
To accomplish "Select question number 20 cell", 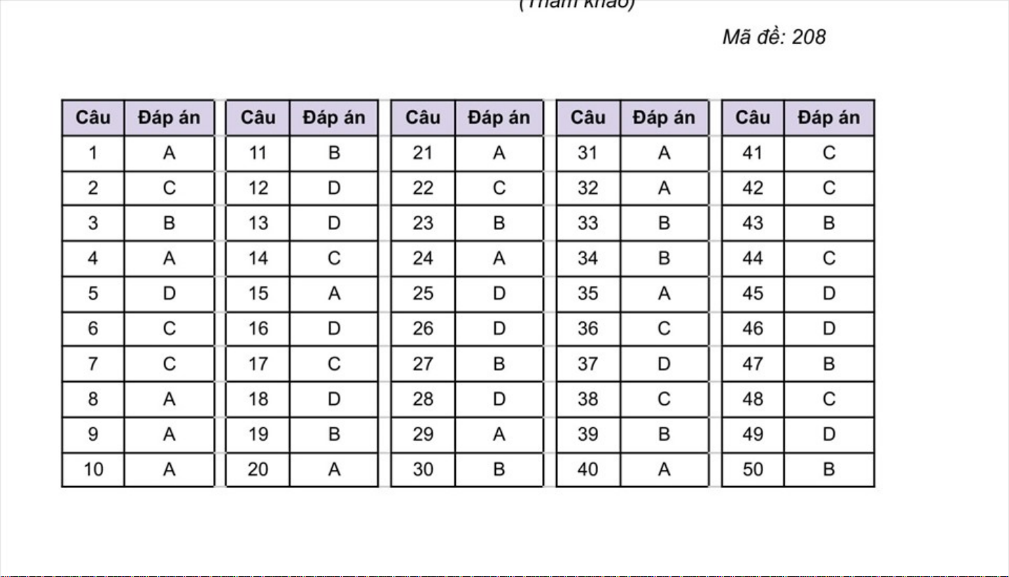I will 258,469.
